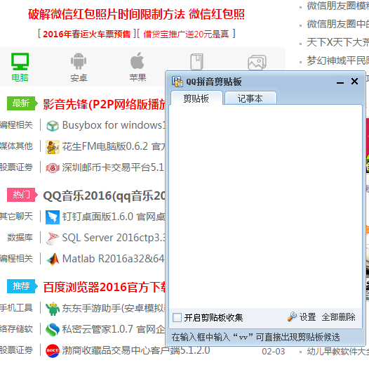Open the 破解微信红包照片时间限制方法 headline

coord(136,14)
